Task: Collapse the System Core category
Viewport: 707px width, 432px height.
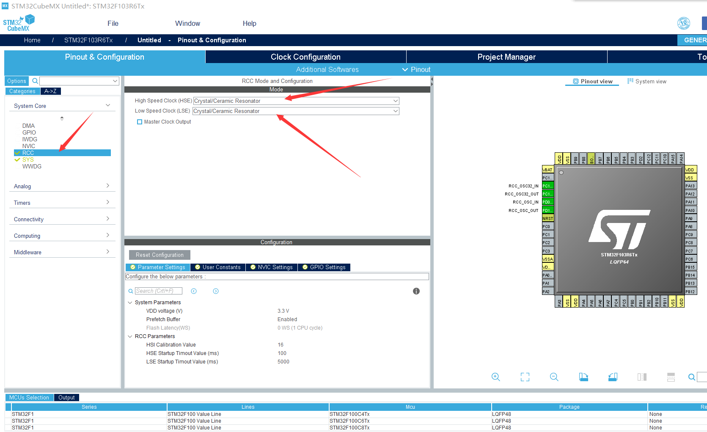Action: (x=108, y=105)
